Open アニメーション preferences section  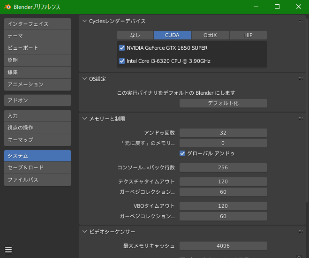click(38, 85)
